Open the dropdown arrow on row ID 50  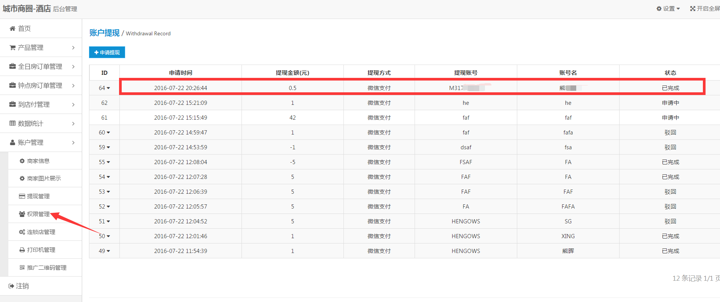click(x=108, y=236)
